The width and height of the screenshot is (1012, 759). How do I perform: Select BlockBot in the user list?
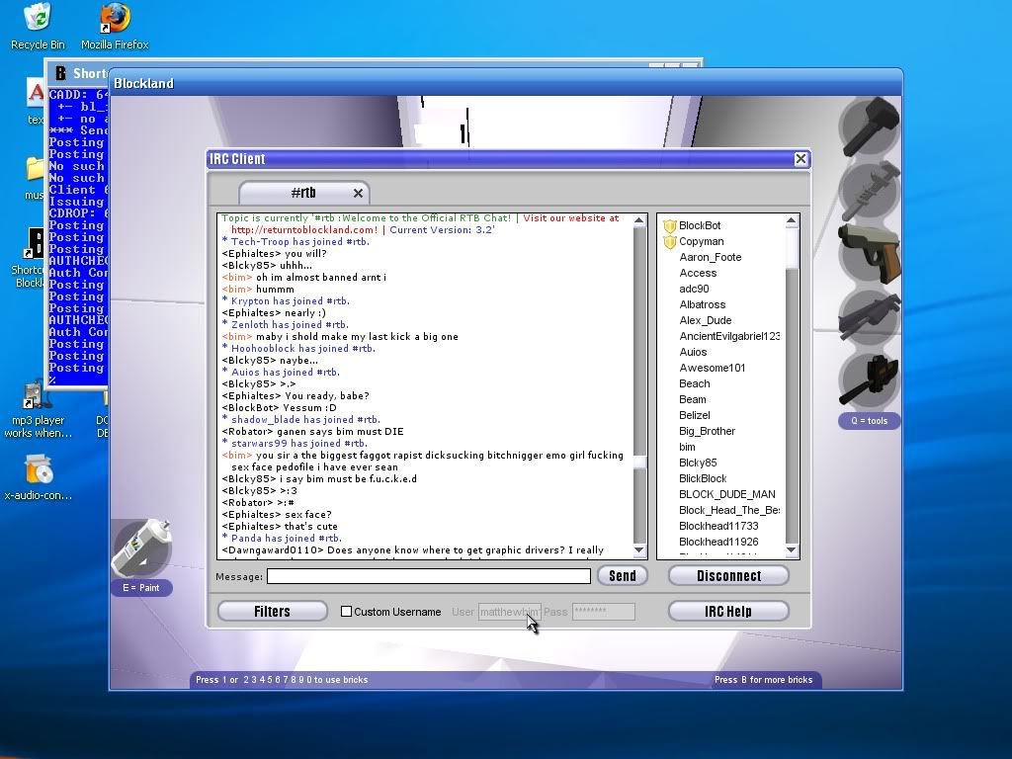[700, 226]
